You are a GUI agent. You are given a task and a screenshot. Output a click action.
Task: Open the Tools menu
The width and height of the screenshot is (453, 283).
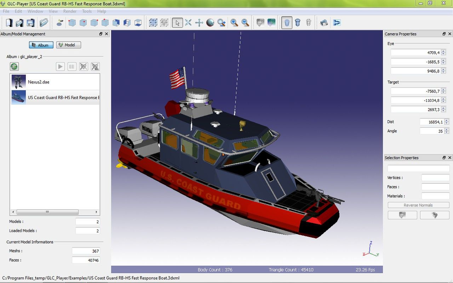(x=87, y=11)
